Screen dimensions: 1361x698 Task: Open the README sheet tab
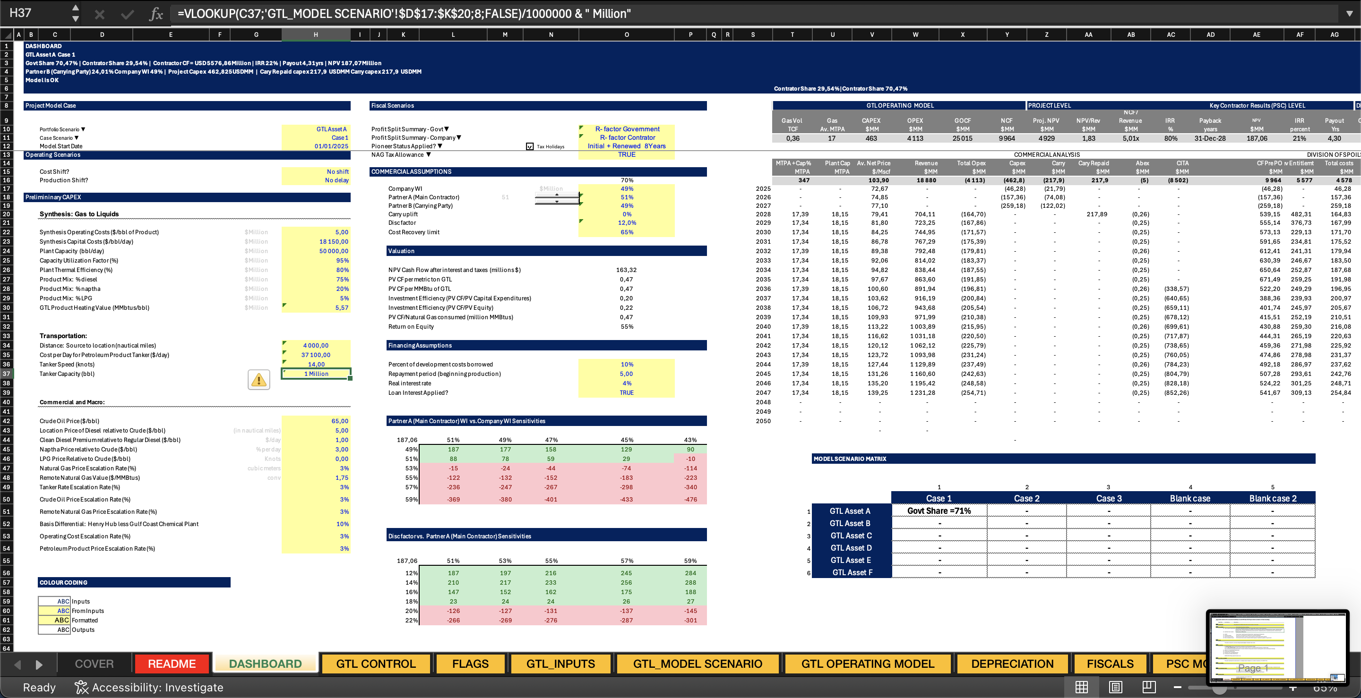(x=172, y=664)
